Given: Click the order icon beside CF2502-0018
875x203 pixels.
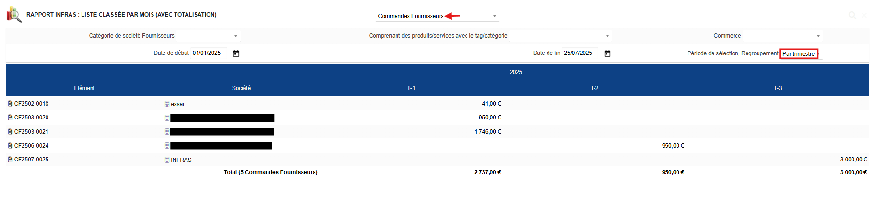Looking at the screenshot, I should pyautogui.click(x=10, y=104).
